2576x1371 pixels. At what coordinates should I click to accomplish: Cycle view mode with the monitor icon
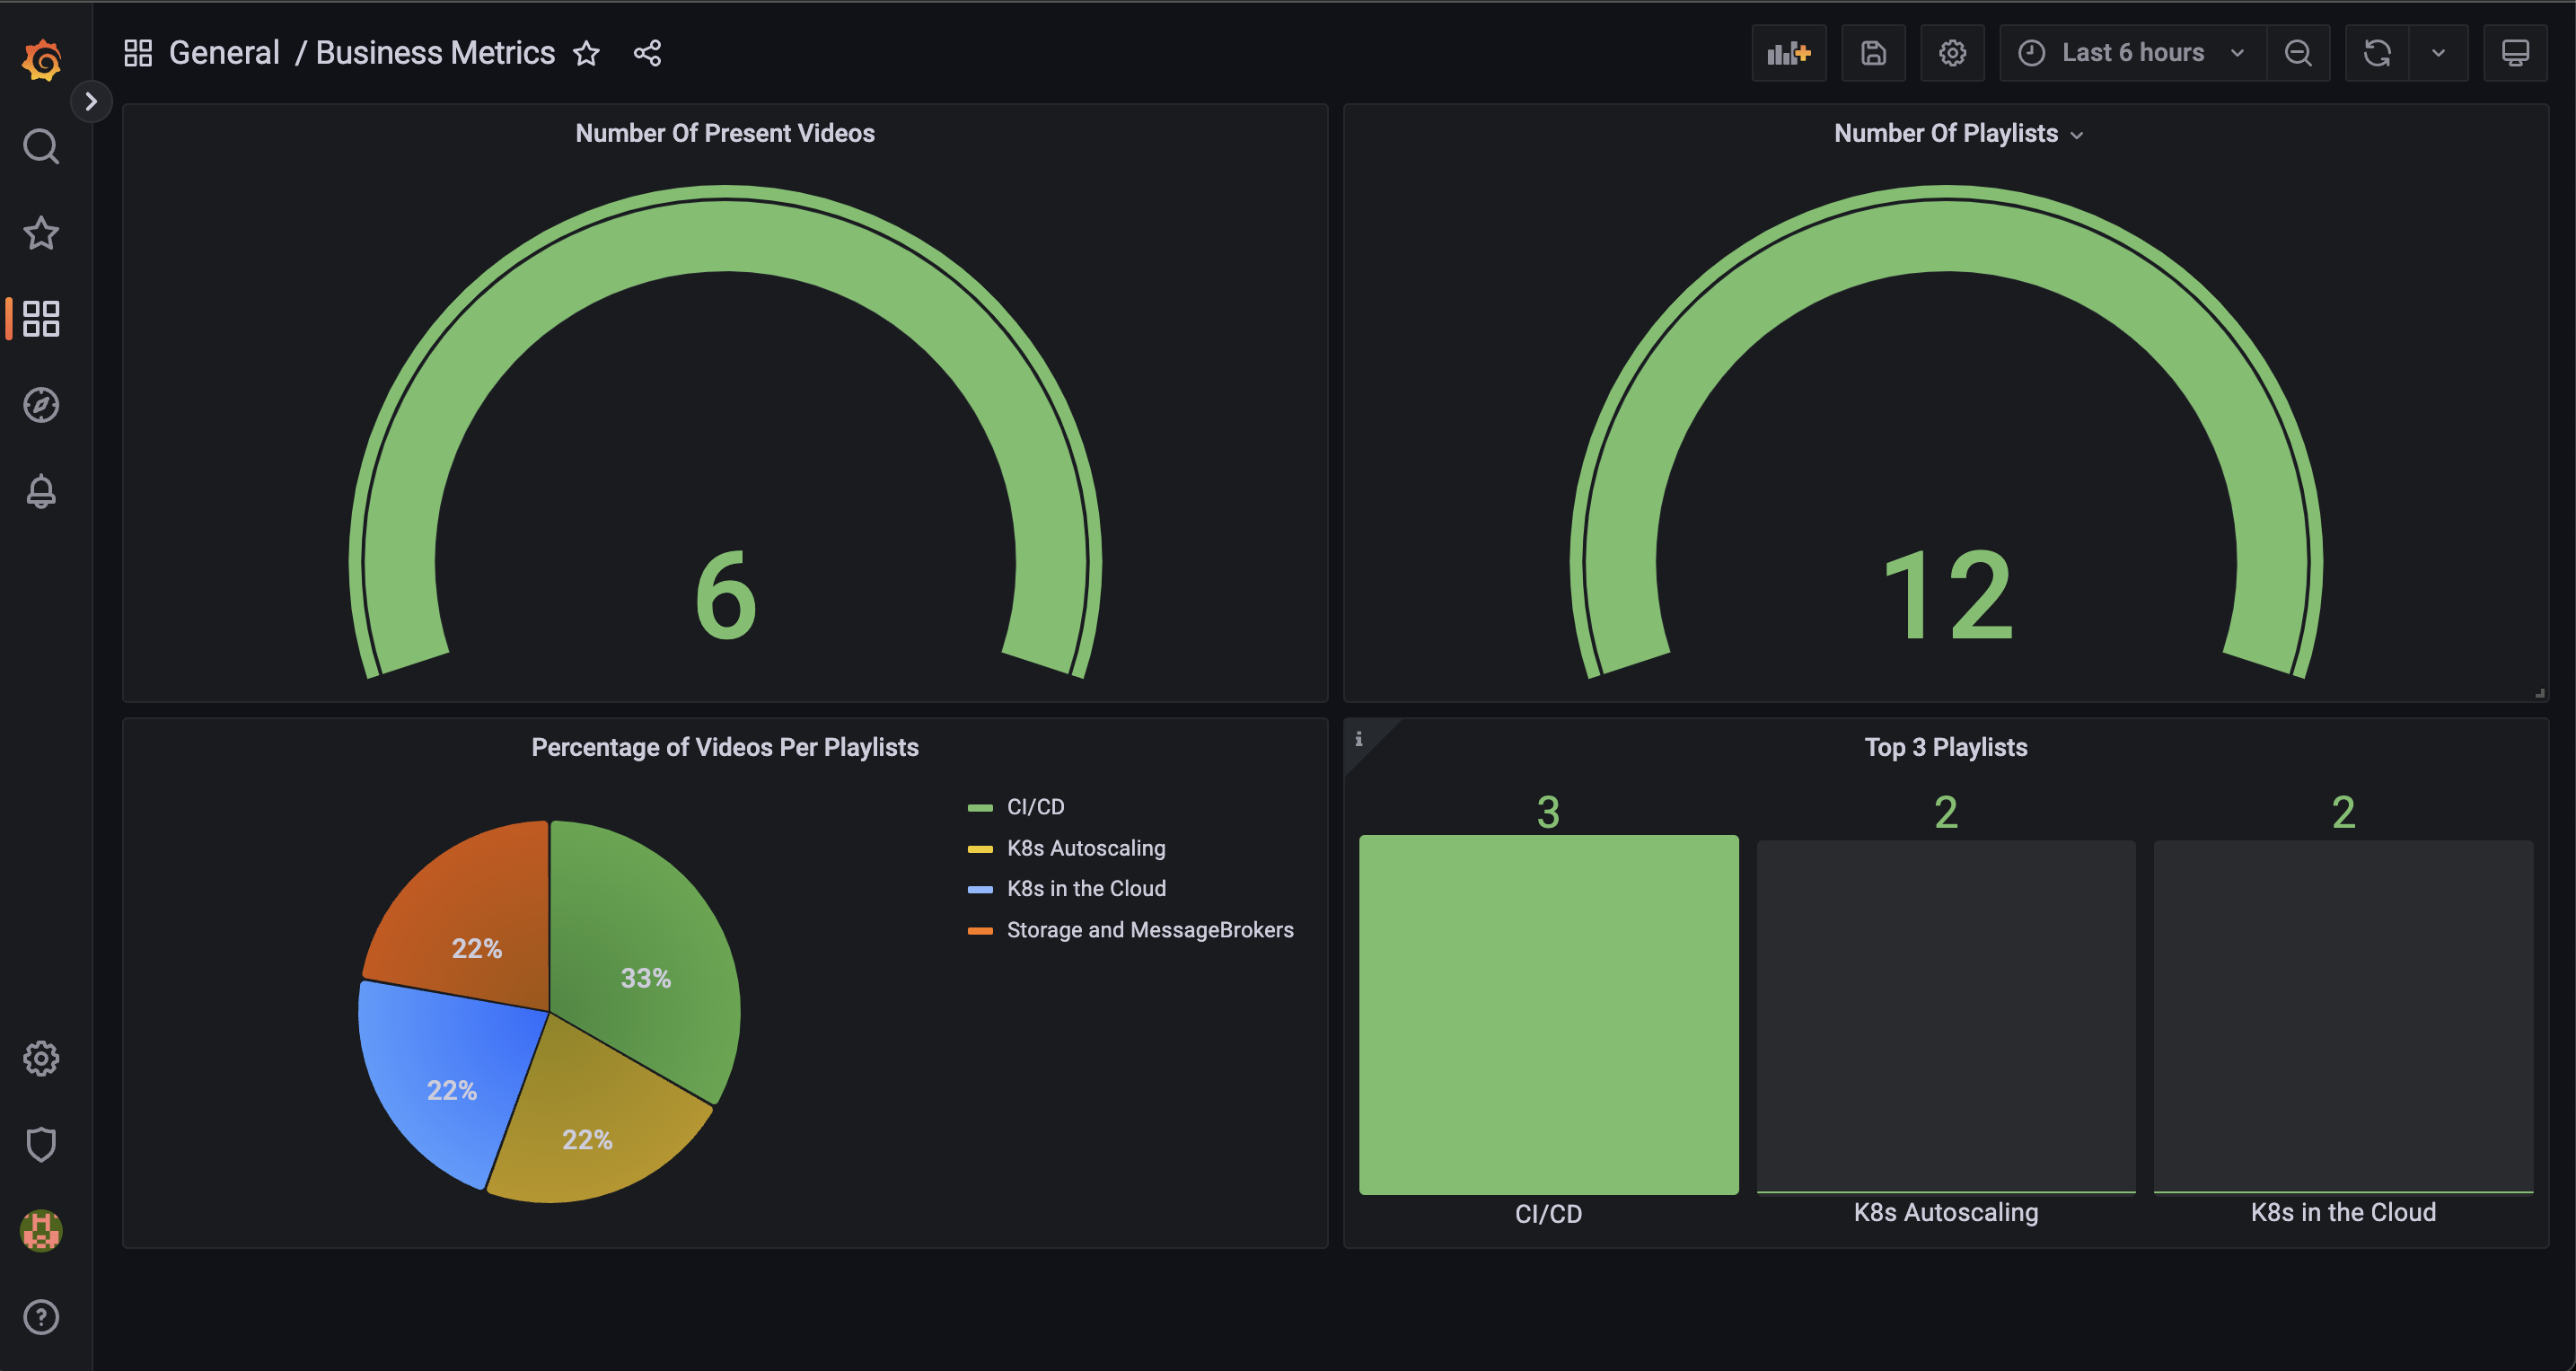point(2515,53)
